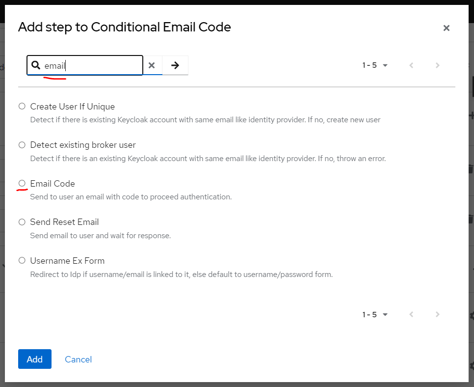This screenshot has width=474, height=387.
Task: Click the next-page chevron at bottom pagination
Action: [437, 314]
